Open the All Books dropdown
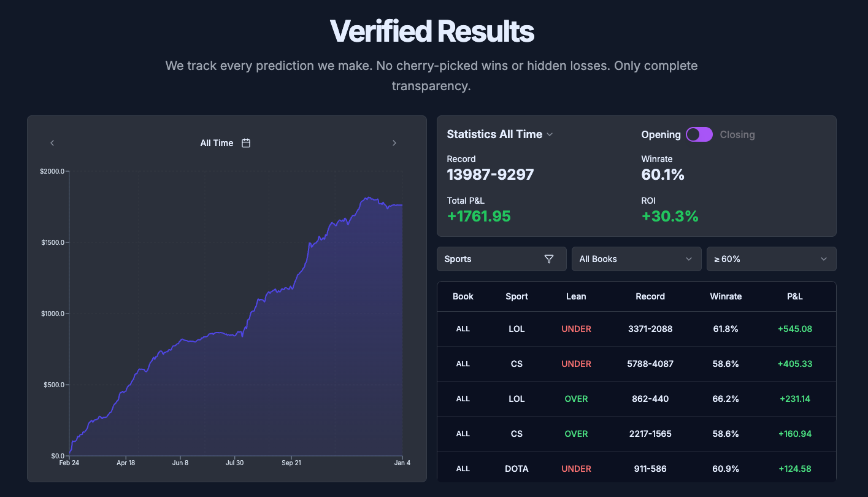 pos(636,259)
